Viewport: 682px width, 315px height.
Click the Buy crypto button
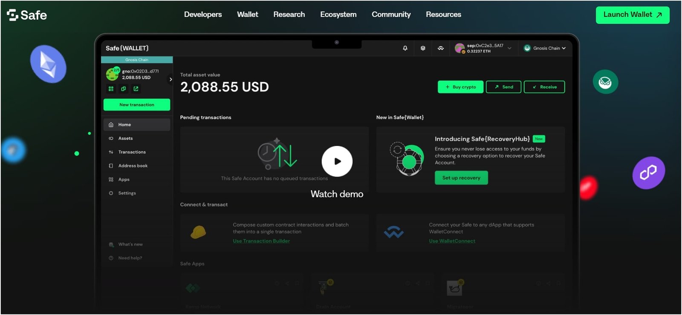point(461,87)
